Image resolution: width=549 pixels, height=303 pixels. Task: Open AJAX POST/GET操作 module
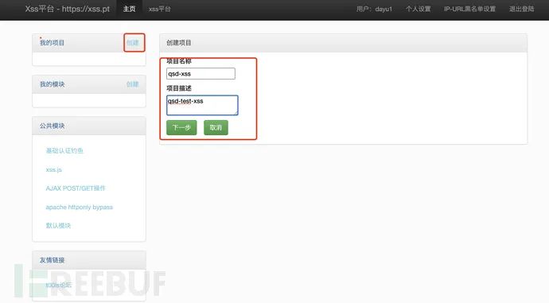76,188
